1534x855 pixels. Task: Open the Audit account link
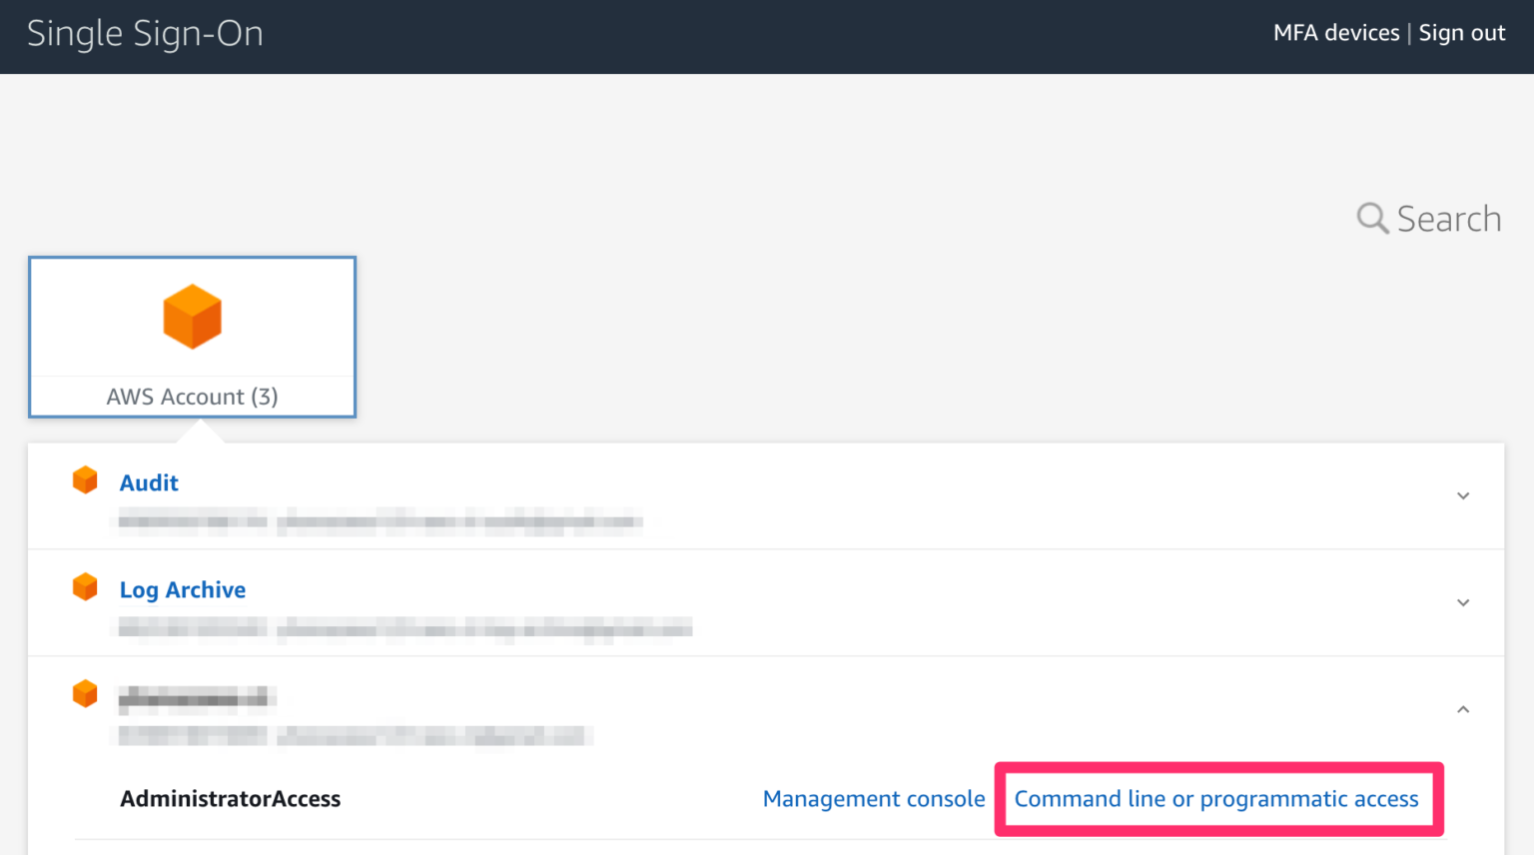pos(148,481)
